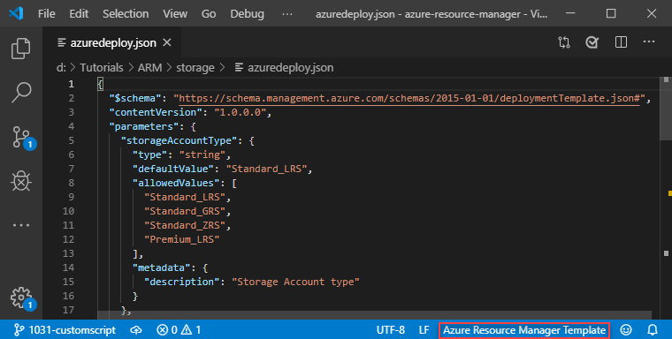Click line number 13 in the gutter
Viewport: 672px width, 339px height.
click(x=69, y=253)
